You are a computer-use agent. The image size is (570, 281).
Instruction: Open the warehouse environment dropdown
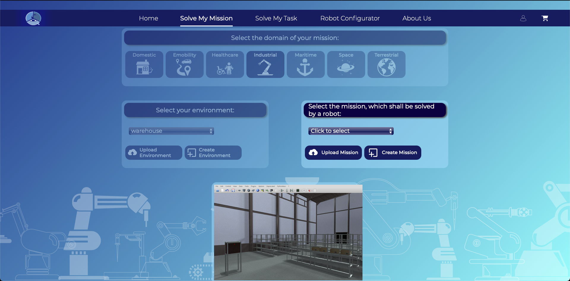171,131
